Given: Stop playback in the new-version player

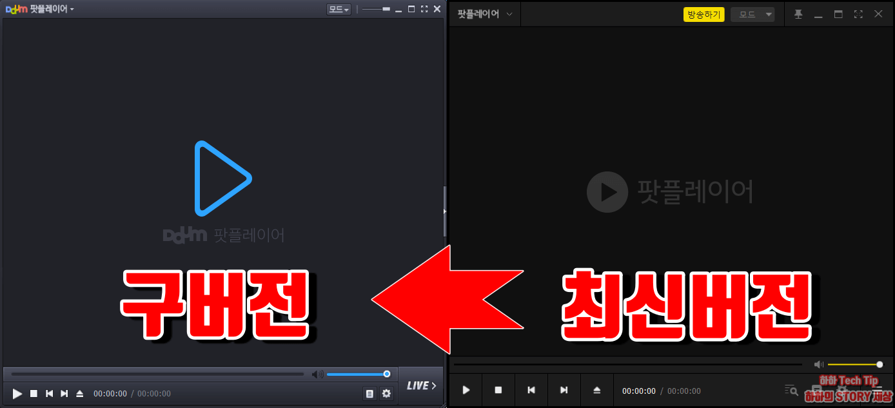Looking at the screenshot, I should [498, 390].
